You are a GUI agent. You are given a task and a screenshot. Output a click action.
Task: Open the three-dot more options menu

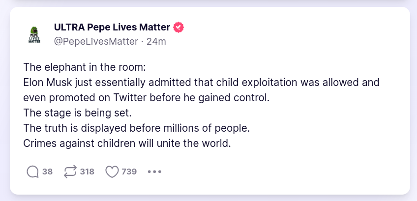[154, 172]
